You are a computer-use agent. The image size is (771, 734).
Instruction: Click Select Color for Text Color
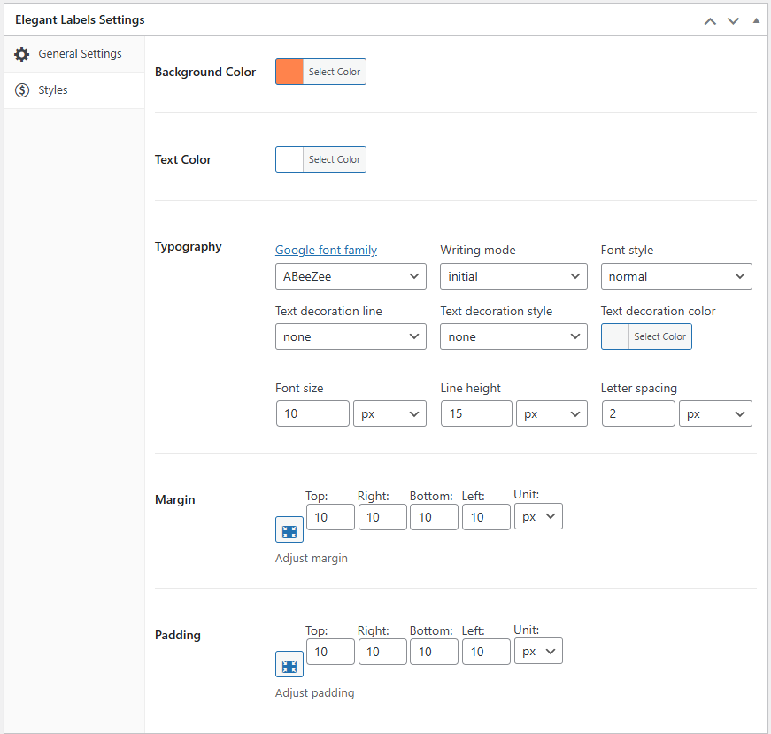click(334, 159)
